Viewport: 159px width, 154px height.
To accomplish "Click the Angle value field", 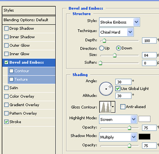I will coord(123,82).
